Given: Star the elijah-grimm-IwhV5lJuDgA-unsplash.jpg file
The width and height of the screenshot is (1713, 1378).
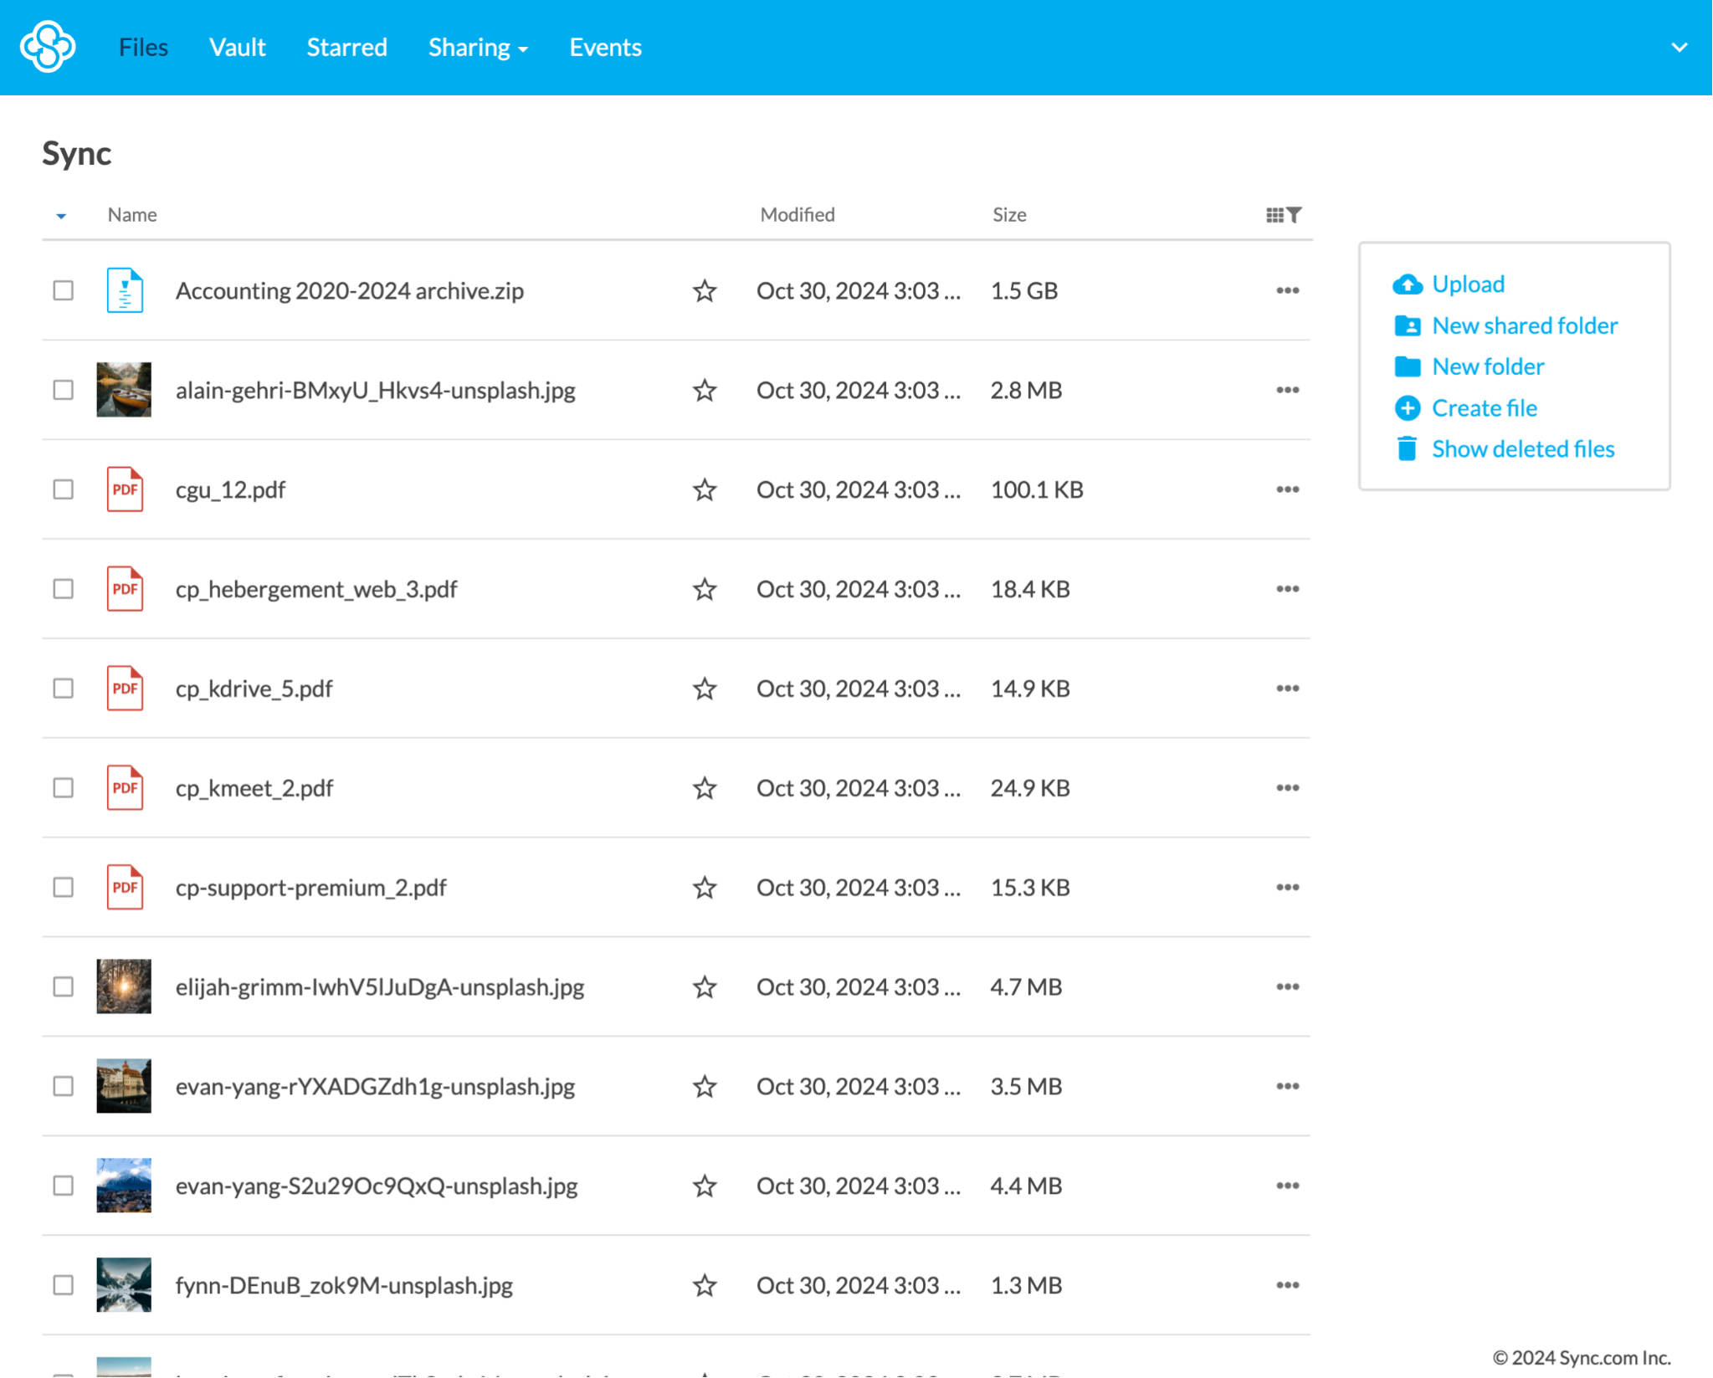Looking at the screenshot, I should click(705, 986).
